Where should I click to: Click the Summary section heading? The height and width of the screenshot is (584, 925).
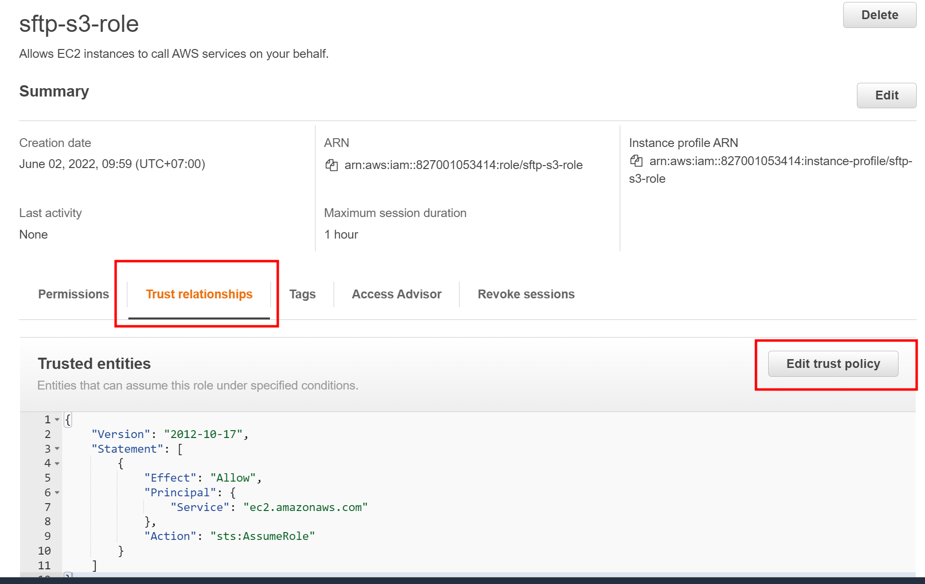click(x=54, y=91)
